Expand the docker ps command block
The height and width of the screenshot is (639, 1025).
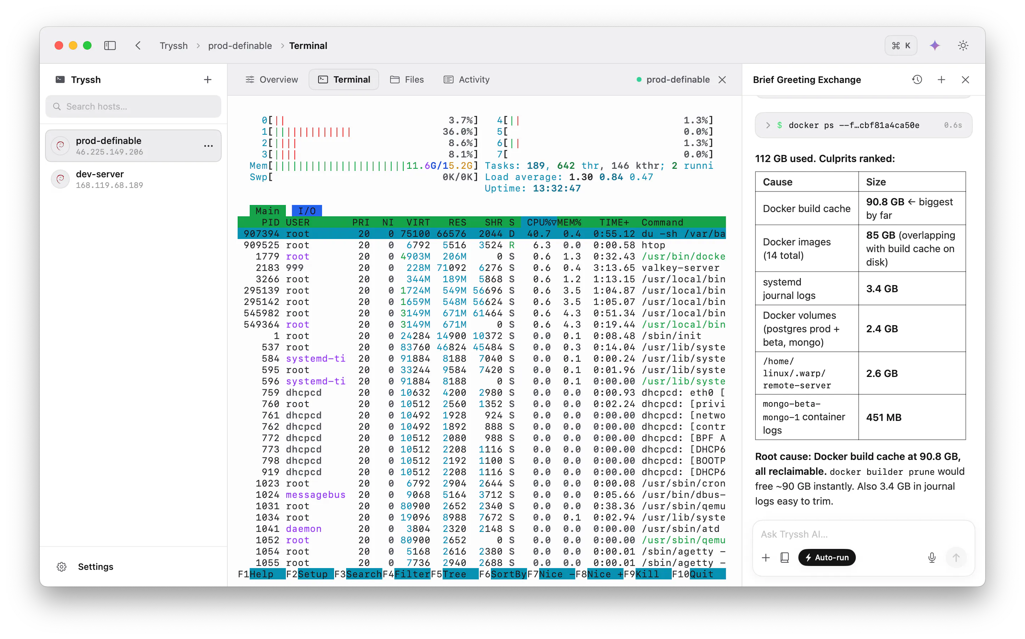click(x=768, y=125)
